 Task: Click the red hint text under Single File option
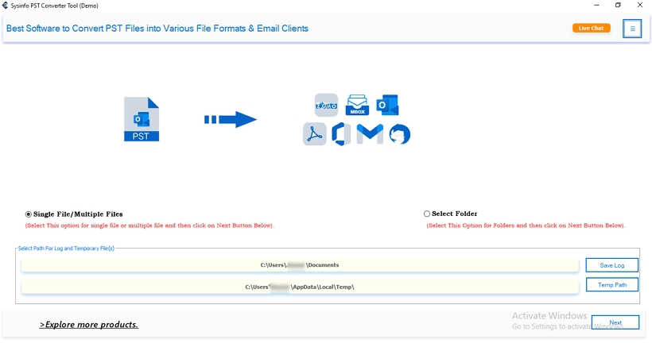[x=149, y=226]
